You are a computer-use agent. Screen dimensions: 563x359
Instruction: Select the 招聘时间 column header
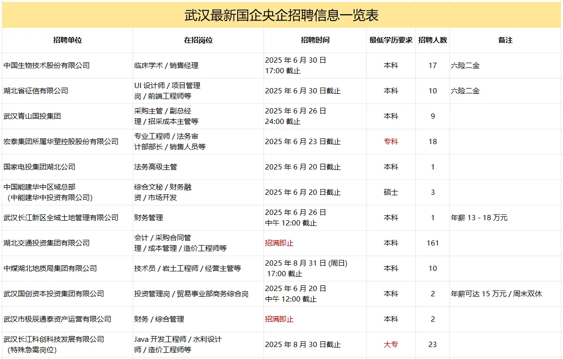(x=315, y=40)
